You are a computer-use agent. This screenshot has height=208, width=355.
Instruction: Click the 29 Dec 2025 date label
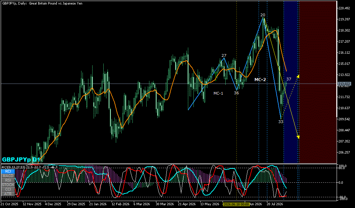(76, 204)
